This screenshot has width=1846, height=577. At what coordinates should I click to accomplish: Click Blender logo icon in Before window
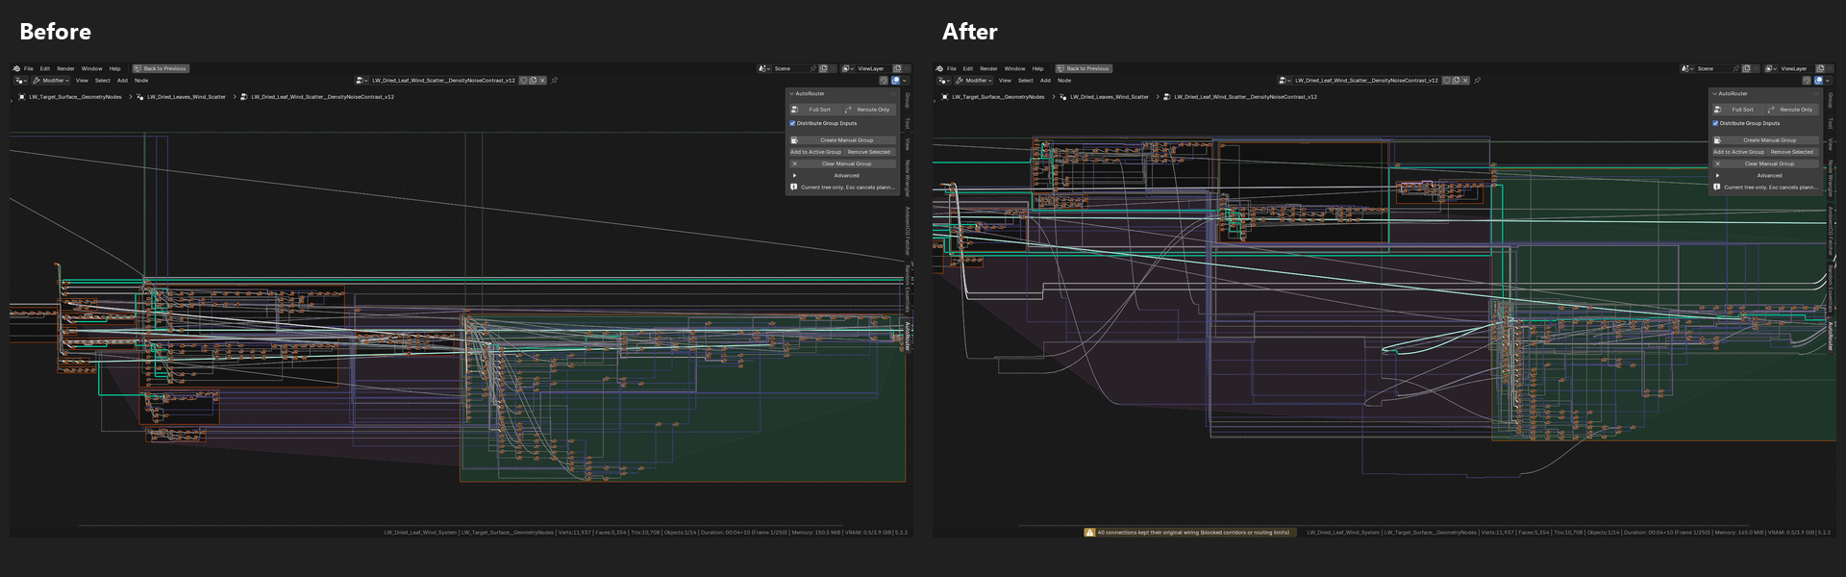(16, 68)
